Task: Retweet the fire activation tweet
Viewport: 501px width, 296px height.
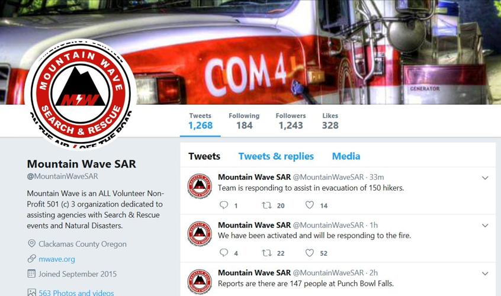Action: click(266, 253)
